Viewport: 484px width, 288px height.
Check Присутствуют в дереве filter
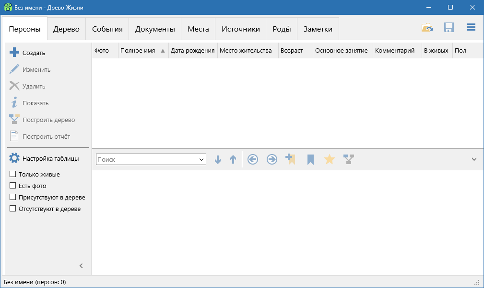pyautogui.click(x=12, y=197)
